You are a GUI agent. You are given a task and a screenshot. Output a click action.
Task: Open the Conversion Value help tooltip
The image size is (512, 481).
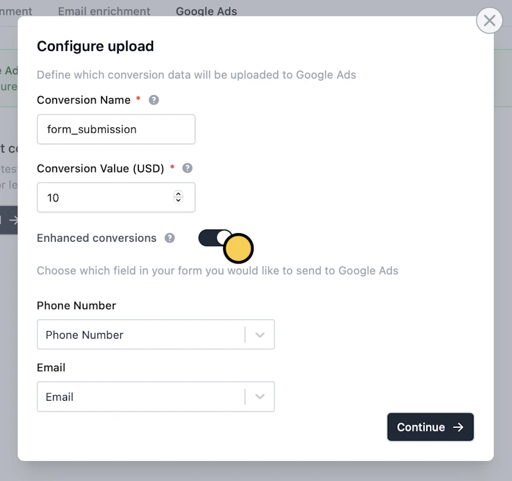click(187, 168)
